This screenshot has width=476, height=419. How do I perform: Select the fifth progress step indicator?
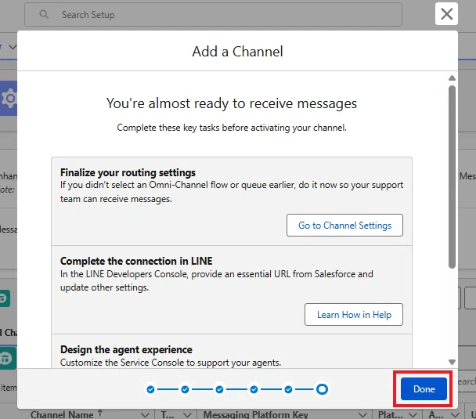pyautogui.click(x=288, y=389)
